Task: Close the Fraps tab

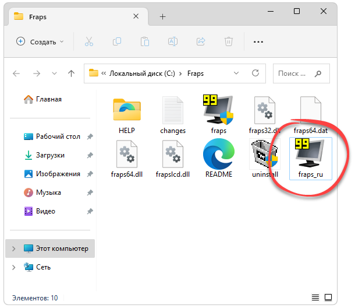Action: coord(136,16)
